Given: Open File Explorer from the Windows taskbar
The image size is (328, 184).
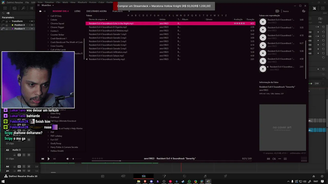Looking at the screenshot, I should pos(139,181).
